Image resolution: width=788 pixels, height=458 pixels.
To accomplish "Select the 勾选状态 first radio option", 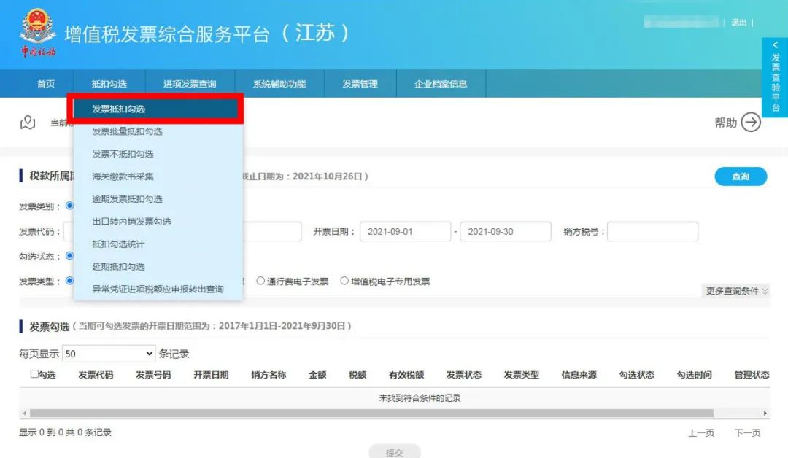I will point(70,255).
